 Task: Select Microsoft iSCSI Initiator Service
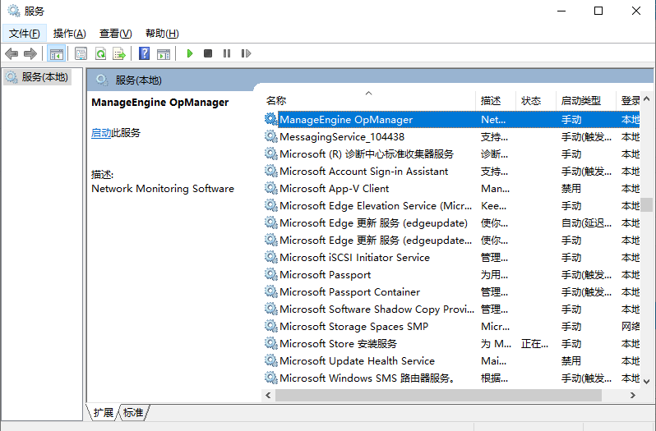coord(452,257)
